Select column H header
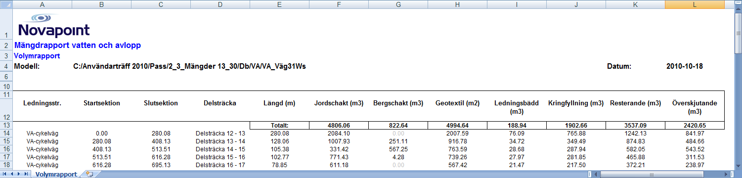Image resolution: width=742 pixels, height=178 pixels. [457, 4]
